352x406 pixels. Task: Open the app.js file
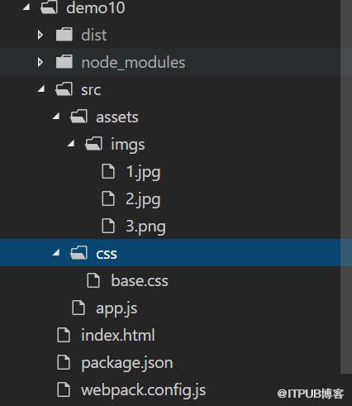(x=117, y=308)
